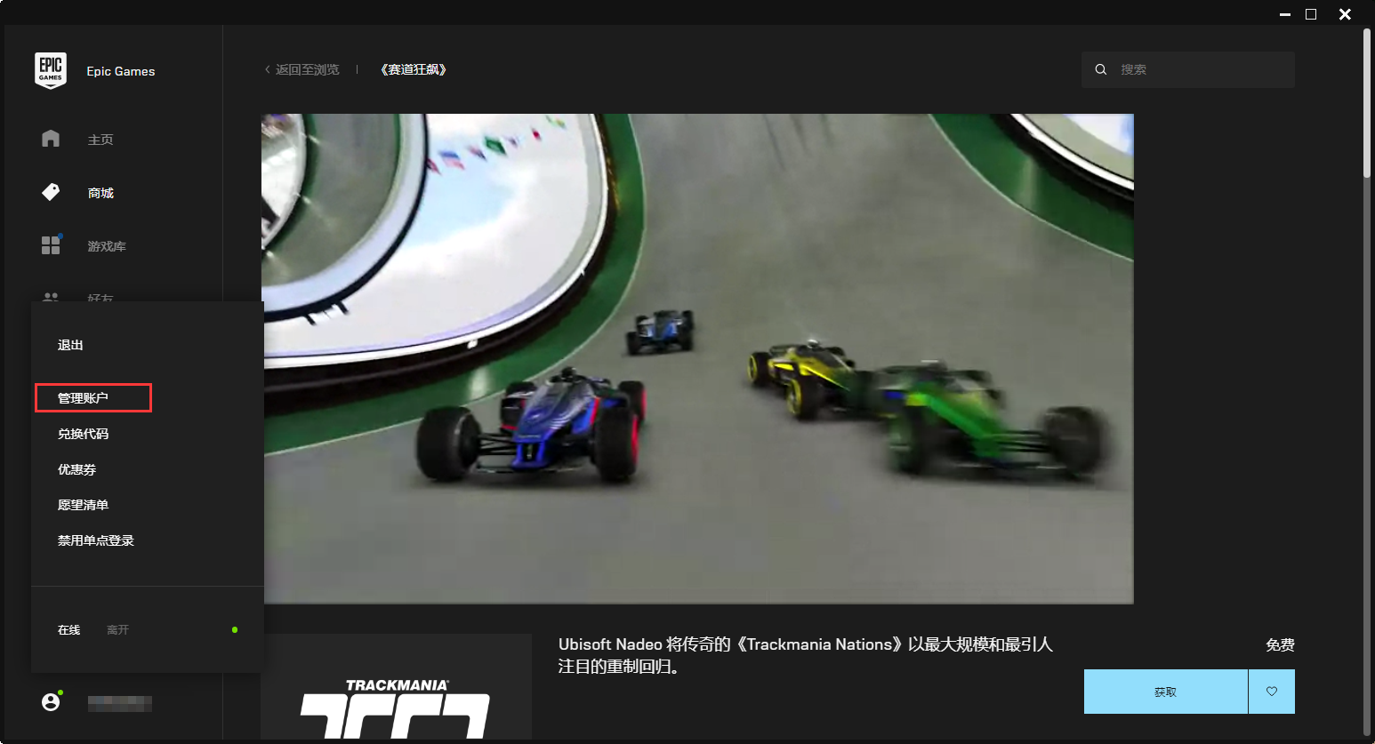Select 退出 to sign out

pyautogui.click(x=70, y=345)
